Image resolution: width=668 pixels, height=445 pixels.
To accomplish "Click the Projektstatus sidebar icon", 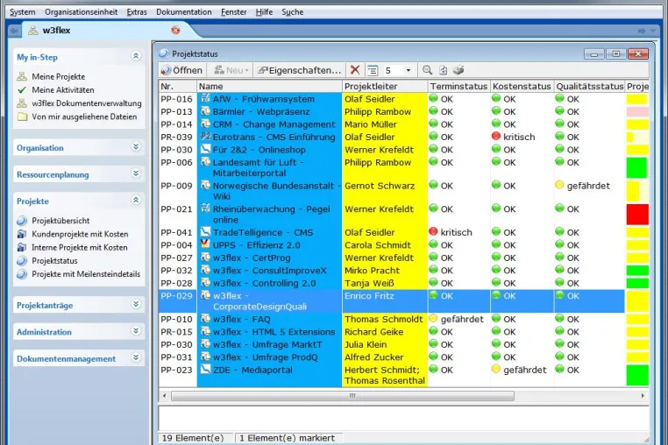I will click(x=22, y=261).
